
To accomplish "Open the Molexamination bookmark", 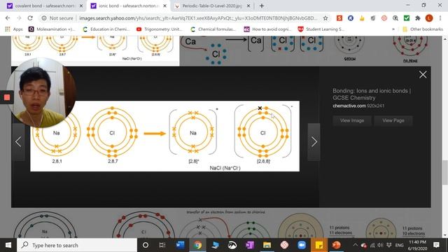I will tap(52, 29).
